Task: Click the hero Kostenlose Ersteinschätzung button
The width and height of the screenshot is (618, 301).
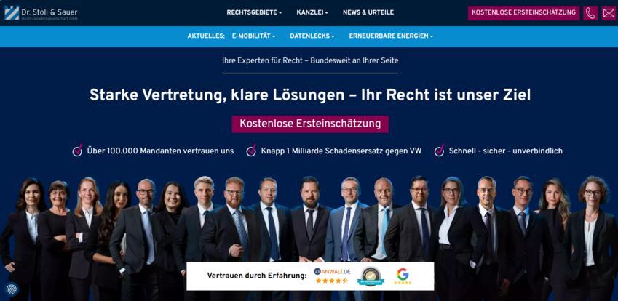Action: click(310, 124)
